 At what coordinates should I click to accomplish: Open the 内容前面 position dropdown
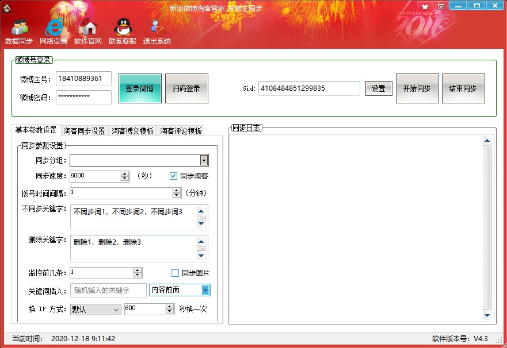tap(205, 290)
